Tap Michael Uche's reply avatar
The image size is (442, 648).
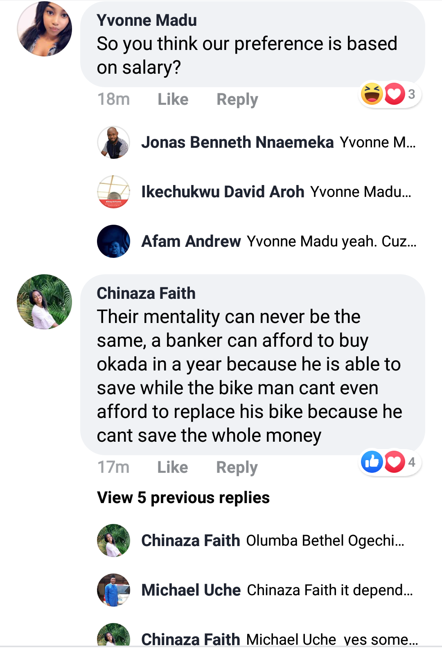click(x=113, y=590)
